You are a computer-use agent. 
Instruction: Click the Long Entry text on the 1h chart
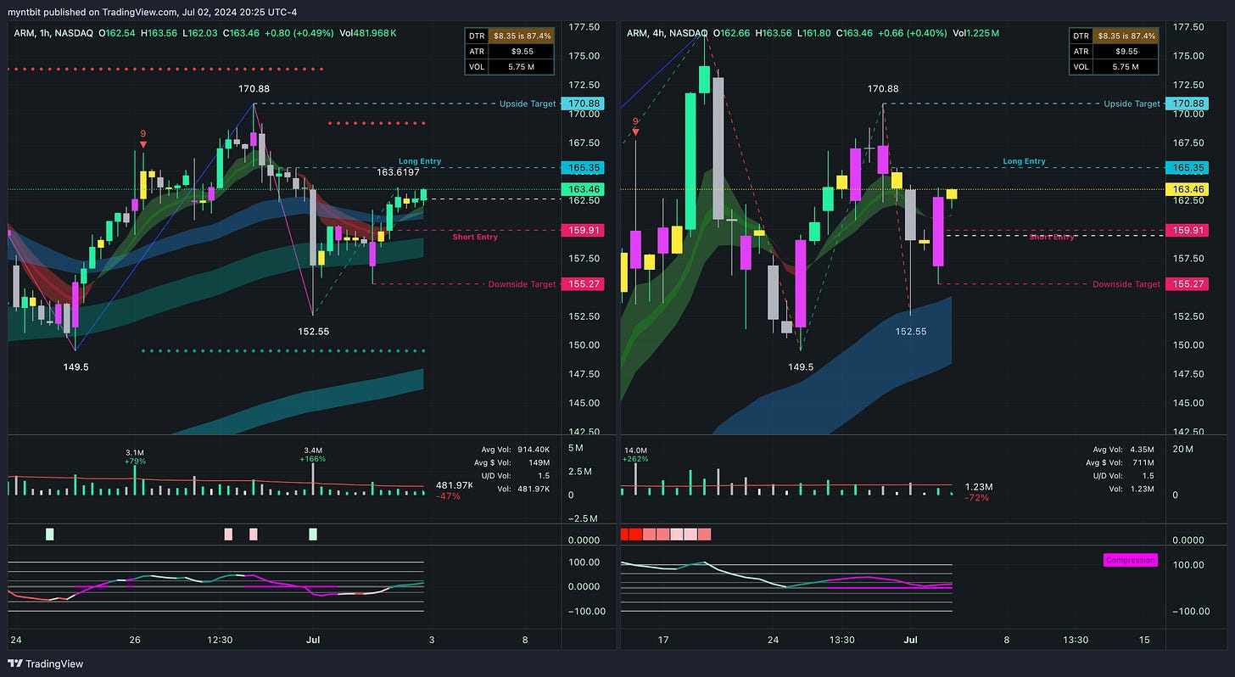tap(420, 161)
